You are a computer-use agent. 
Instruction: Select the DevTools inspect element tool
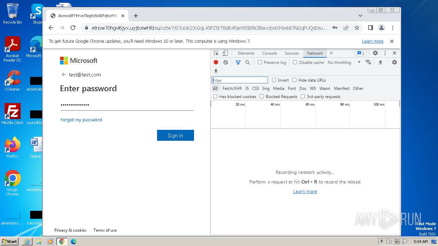[x=216, y=53]
